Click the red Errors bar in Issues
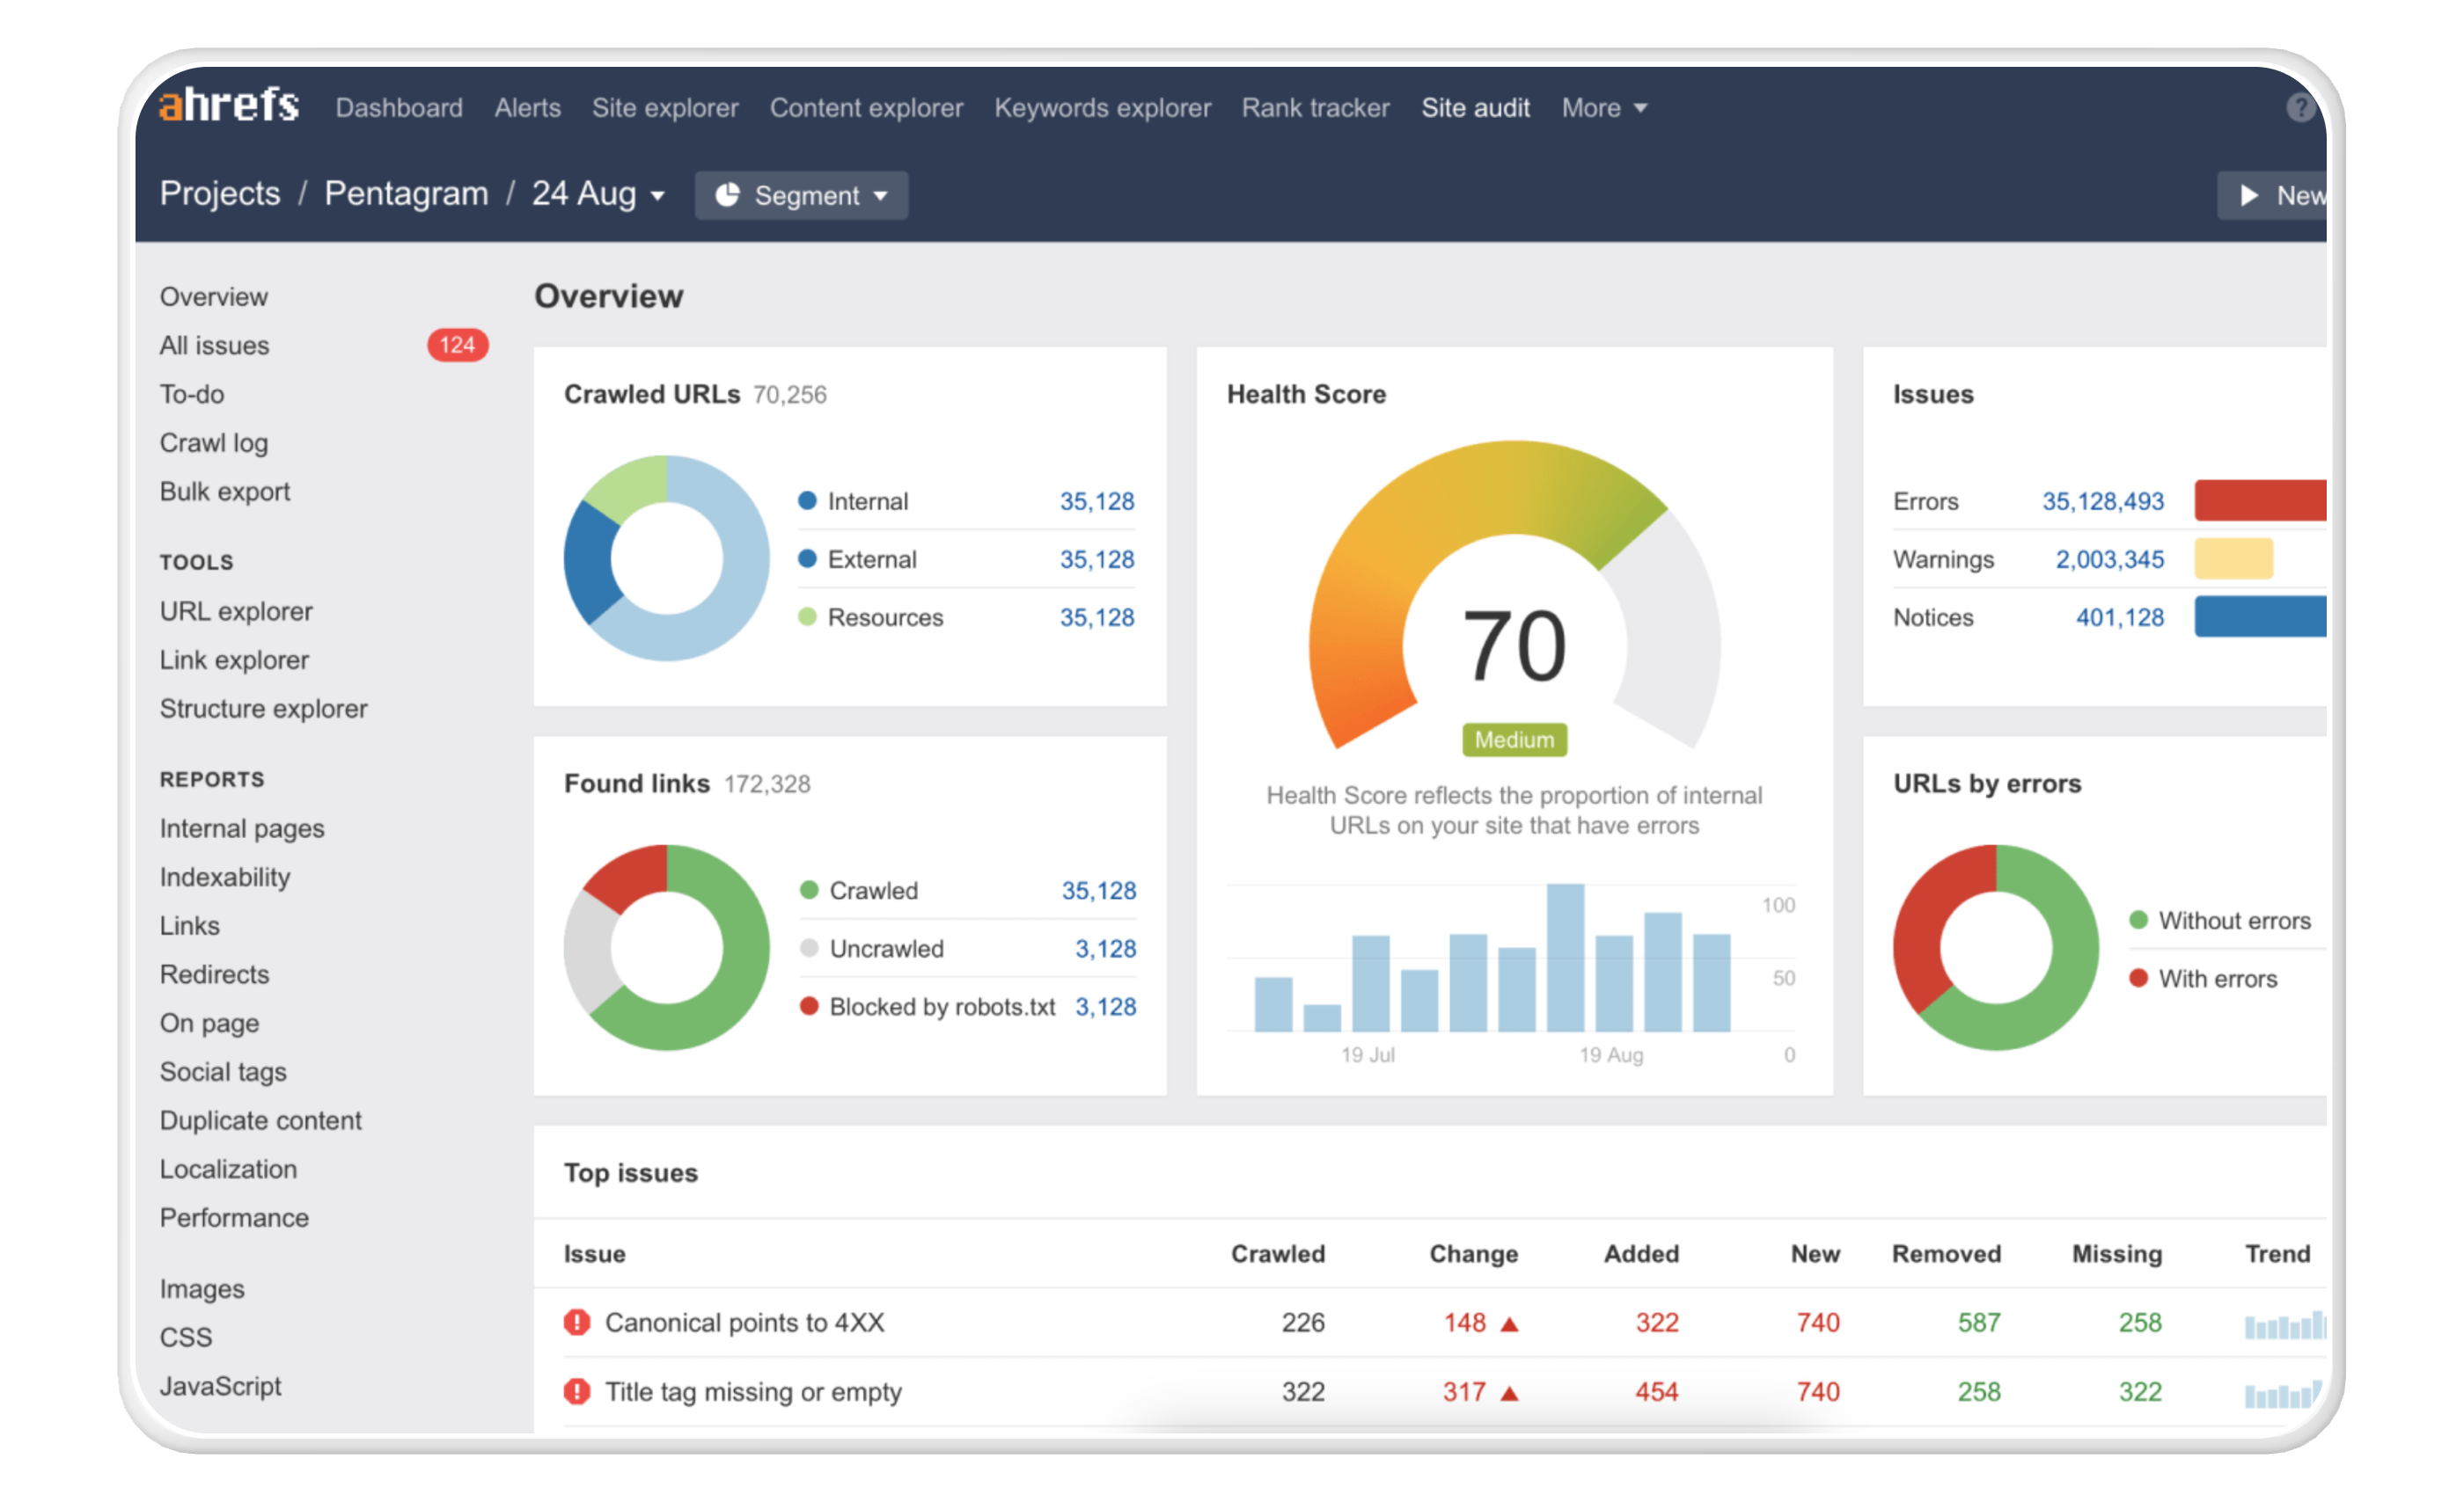 [x=2259, y=500]
